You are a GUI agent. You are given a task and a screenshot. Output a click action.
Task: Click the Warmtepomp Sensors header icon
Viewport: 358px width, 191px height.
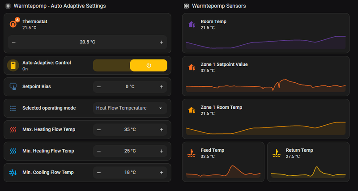coord(186,6)
